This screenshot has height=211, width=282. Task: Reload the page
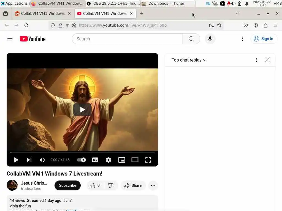coord(26,25)
